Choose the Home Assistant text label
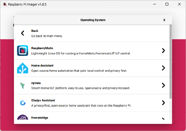186x131 pixels. [x=42, y=65]
